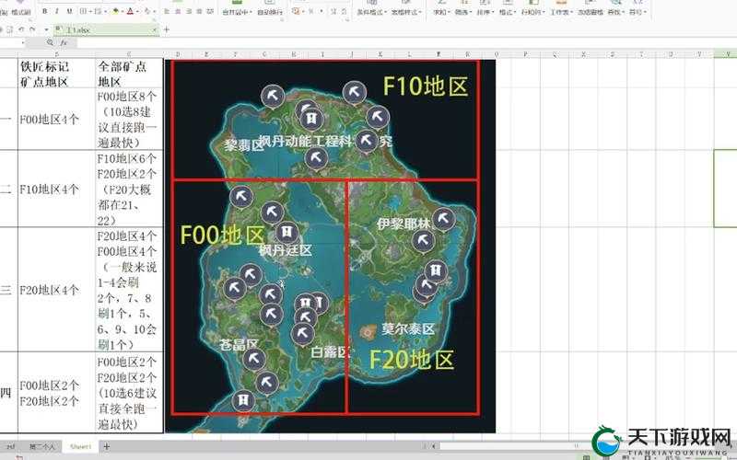This screenshot has height=460, width=737.
Task: Open the 排序 sort dropdown
Action: [x=485, y=12]
